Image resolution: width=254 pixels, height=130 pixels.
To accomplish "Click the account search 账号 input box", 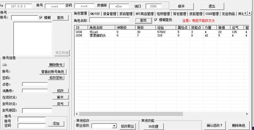I will [x=24, y=18].
